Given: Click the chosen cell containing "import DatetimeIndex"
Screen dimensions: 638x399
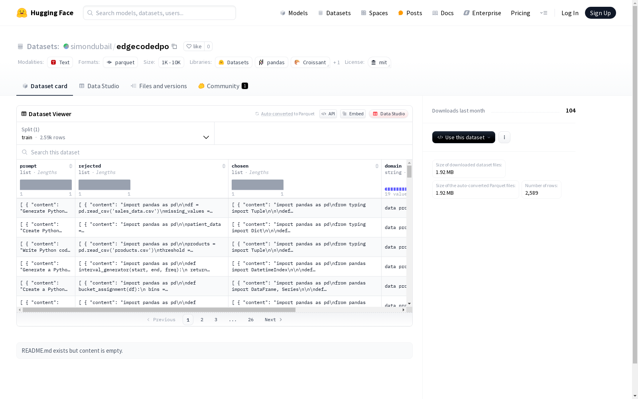Looking at the screenshot, I should pyautogui.click(x=305, y=267).
